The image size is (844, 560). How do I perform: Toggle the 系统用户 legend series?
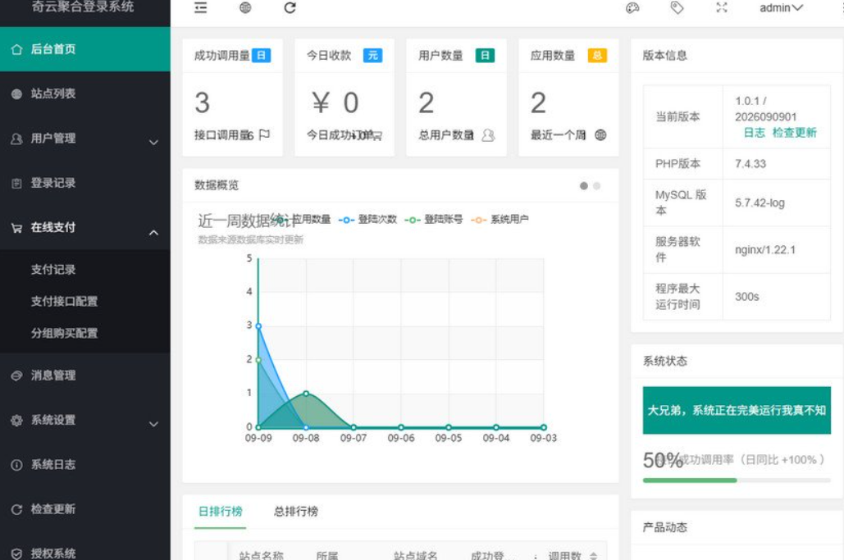(500, 220)
